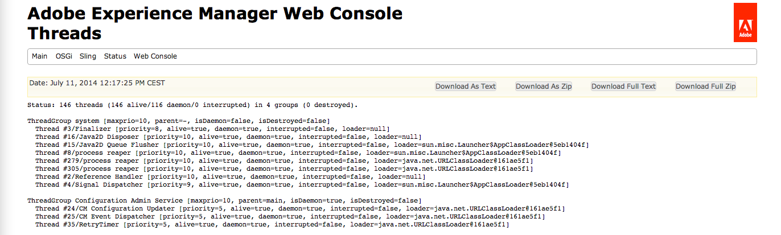781x235 pixels.
Task: Open the Status menu
Action: click(115, 56)
